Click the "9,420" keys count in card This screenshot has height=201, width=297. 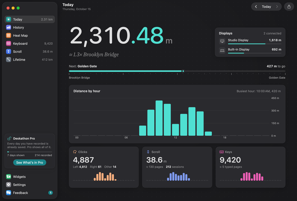coord(230,160)
